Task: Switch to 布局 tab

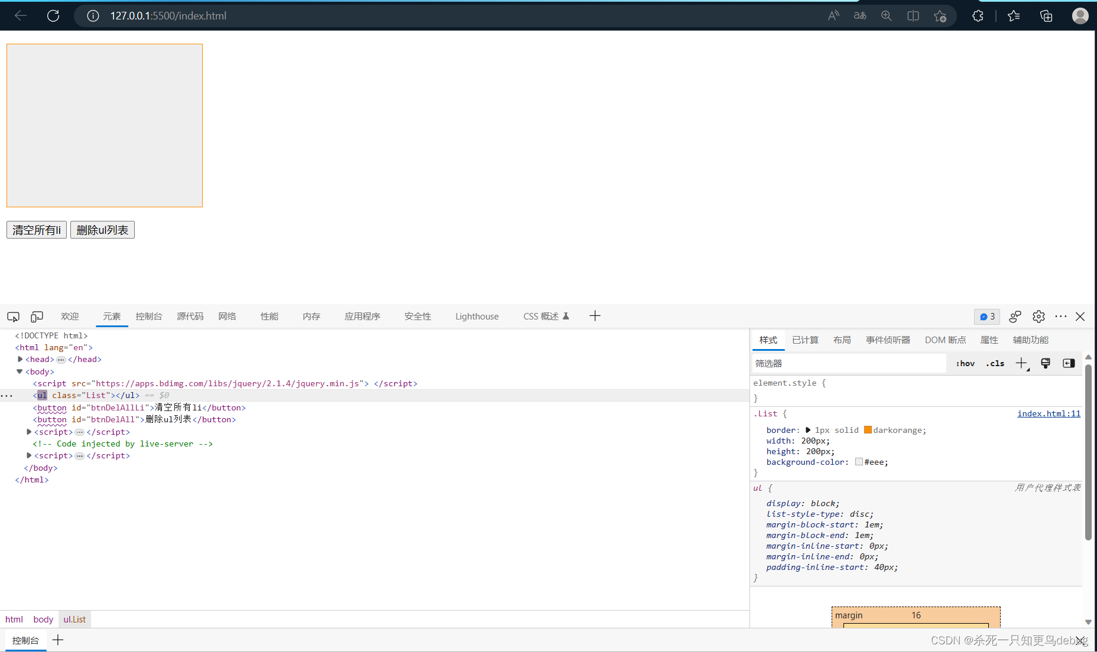Action: (842, 340)
